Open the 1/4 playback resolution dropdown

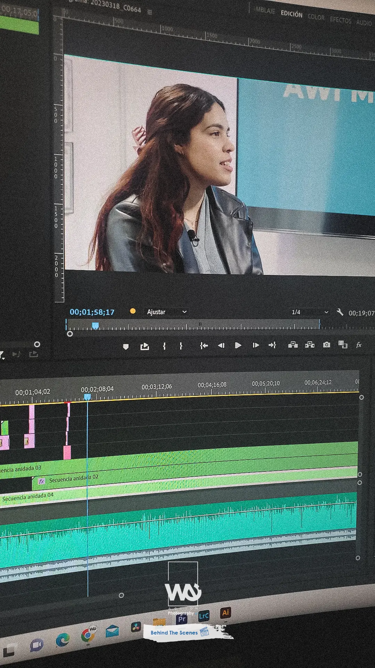coord(309,312)
